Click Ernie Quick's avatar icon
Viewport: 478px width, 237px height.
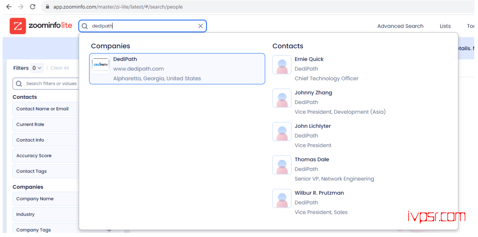pos(282,65)
